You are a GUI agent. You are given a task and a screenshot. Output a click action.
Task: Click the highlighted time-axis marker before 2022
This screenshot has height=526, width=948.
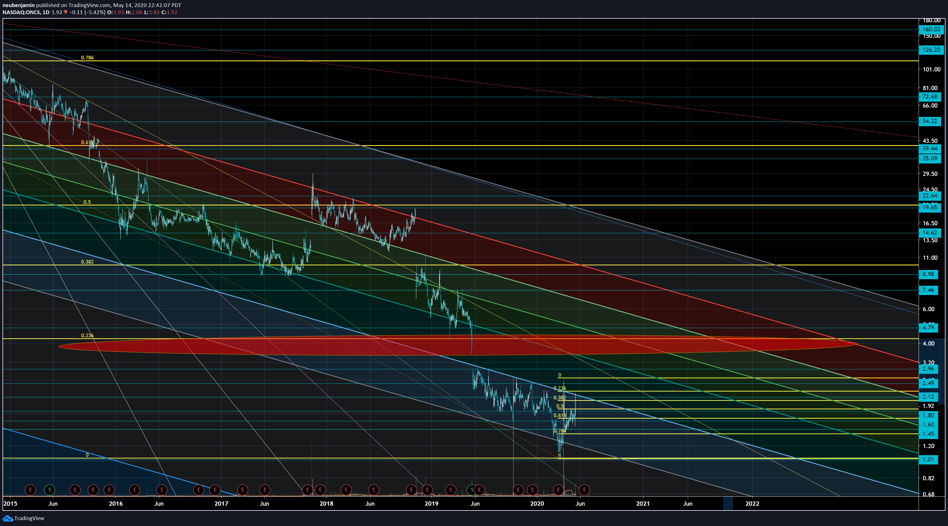tap(728, 503)
